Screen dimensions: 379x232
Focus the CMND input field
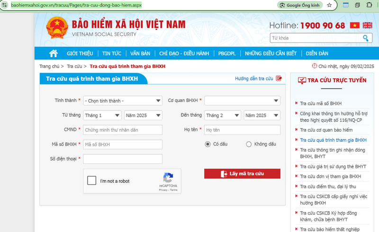click(x=123, y=130)
